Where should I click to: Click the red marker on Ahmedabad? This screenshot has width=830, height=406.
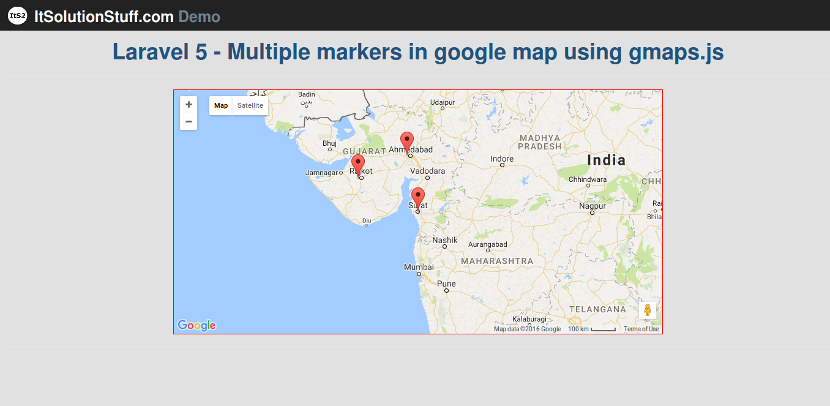tap(407, 142)
